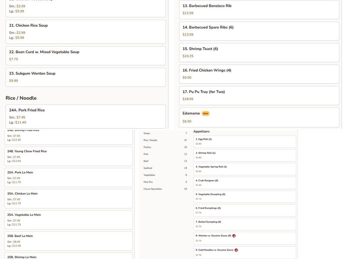Jump to Soups category in sidebar

click(147, 133)
